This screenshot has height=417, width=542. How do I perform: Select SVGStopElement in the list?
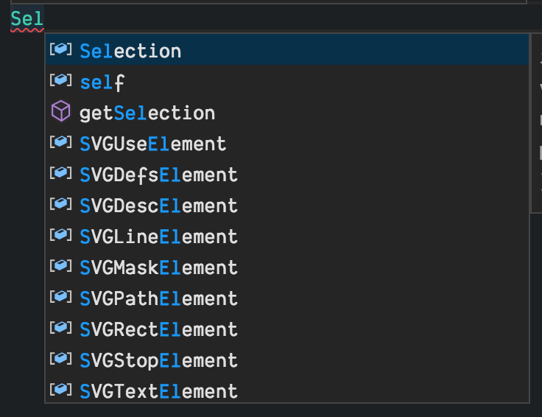pyautogui.click(x=158, y=360)
